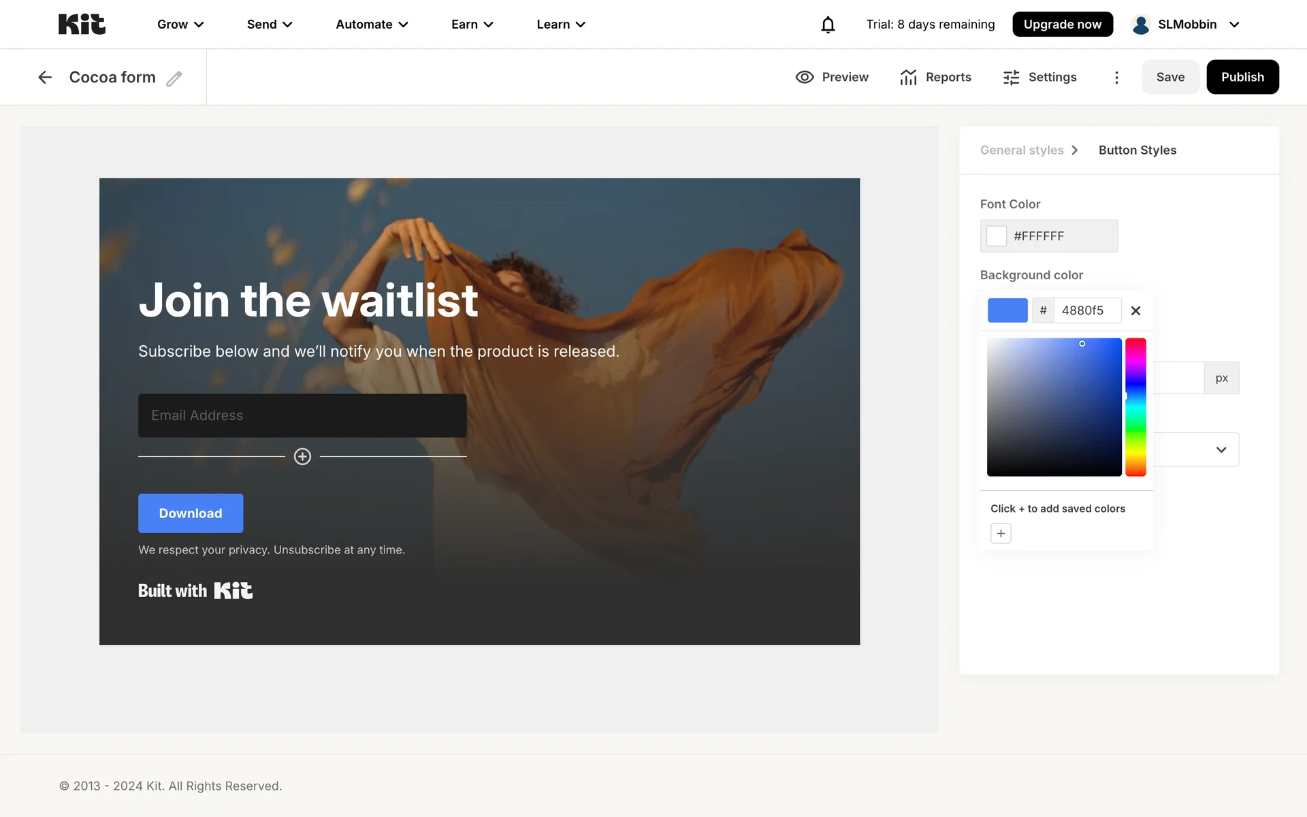Preview the form with eye icon
This screenshot has height=817, width=1307.
coord(832,77)
